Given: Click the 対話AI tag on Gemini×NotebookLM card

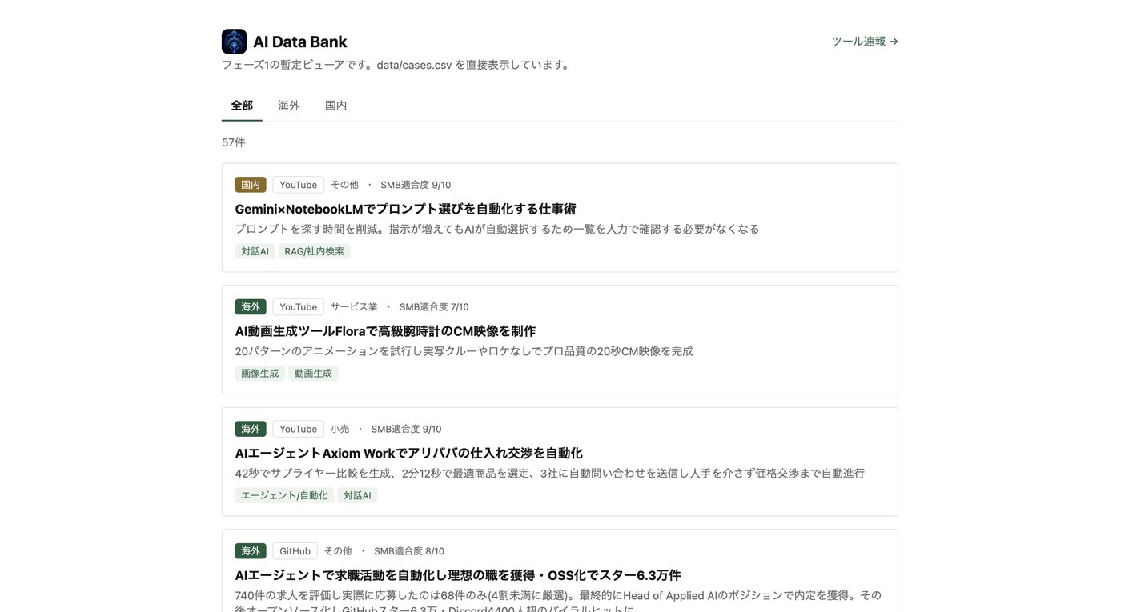Looking at the screenshot, I should tap(255, 251).
